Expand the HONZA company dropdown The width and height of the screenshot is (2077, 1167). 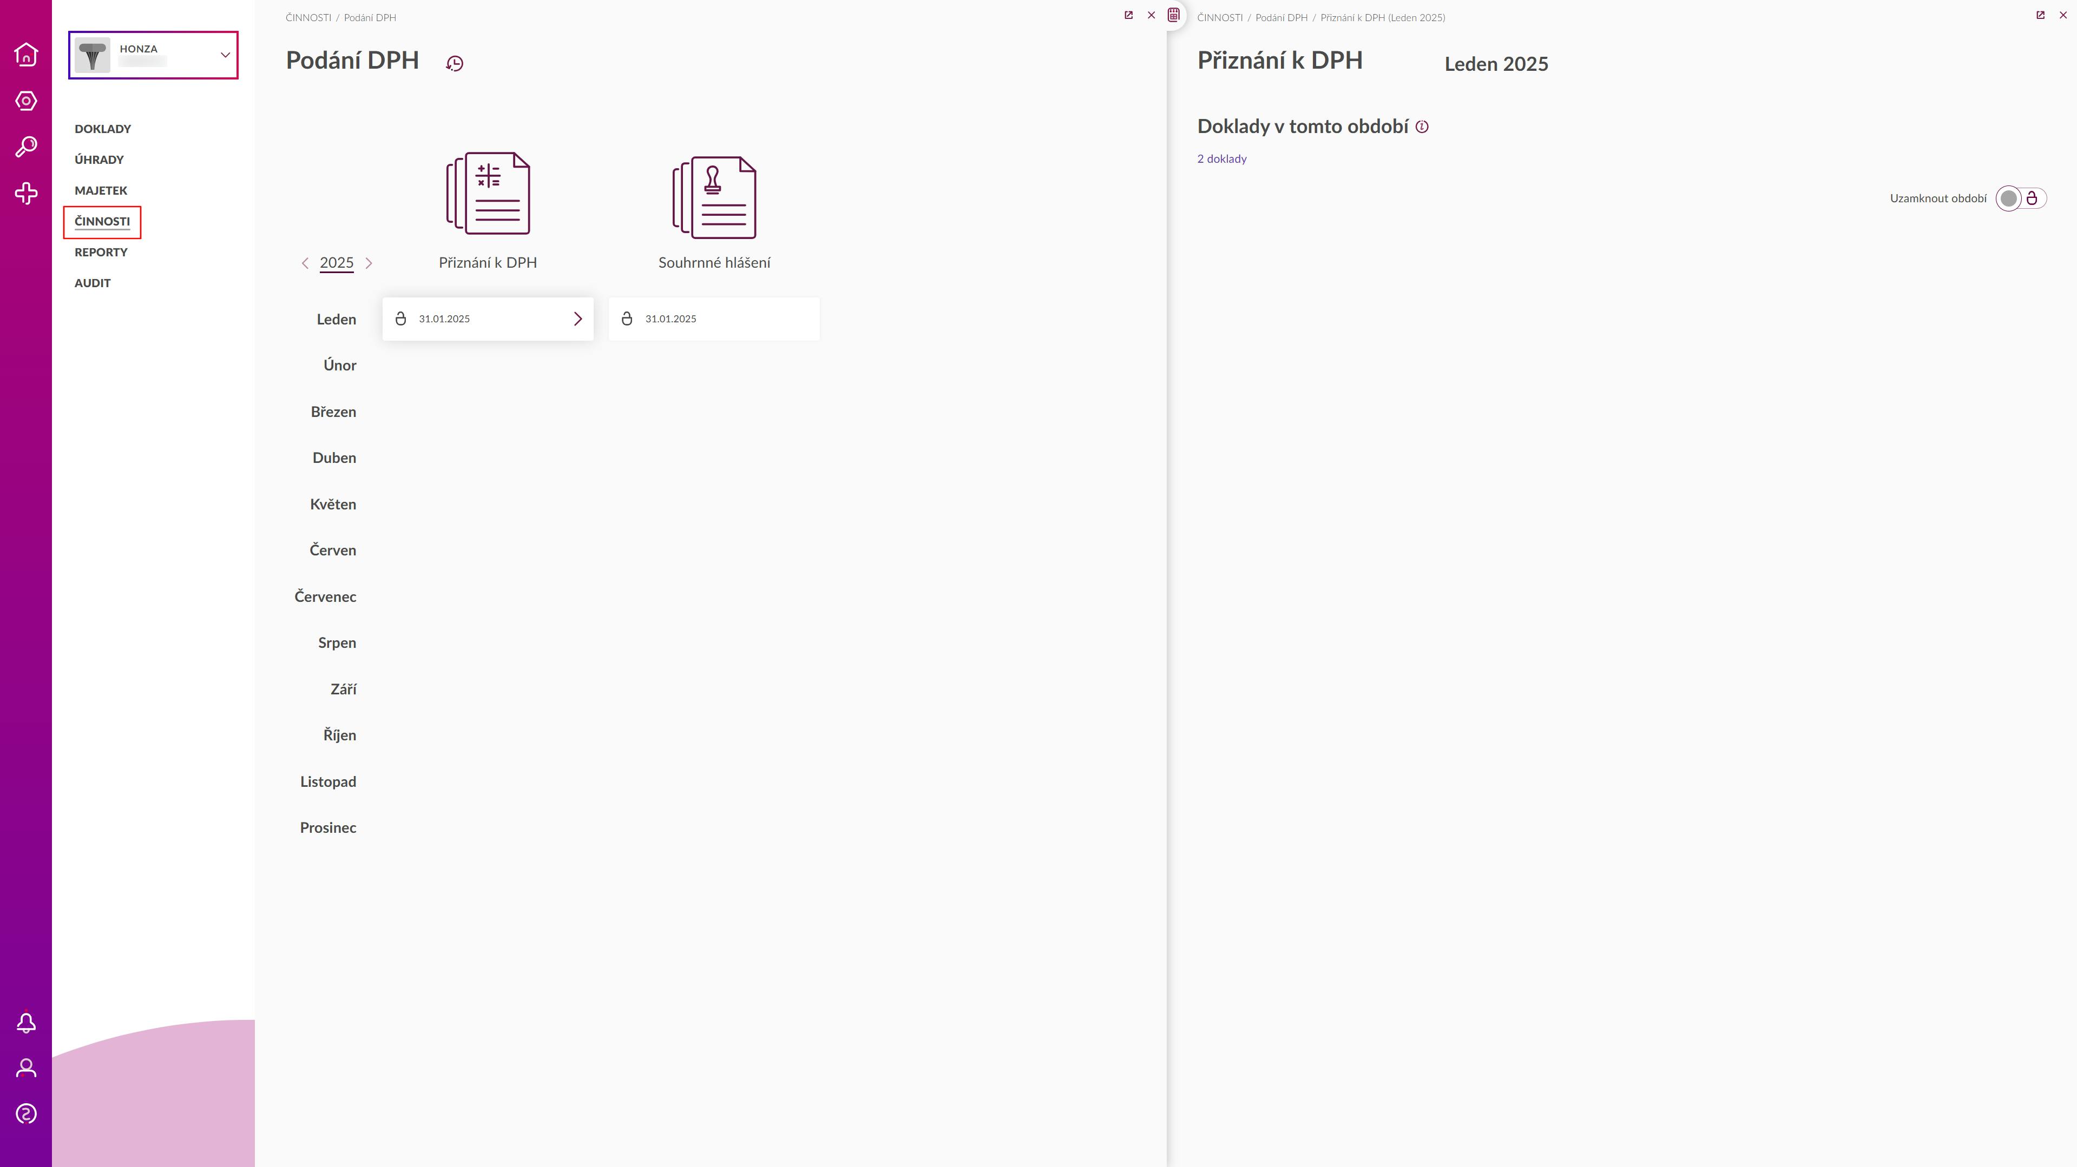pos(225,55)
